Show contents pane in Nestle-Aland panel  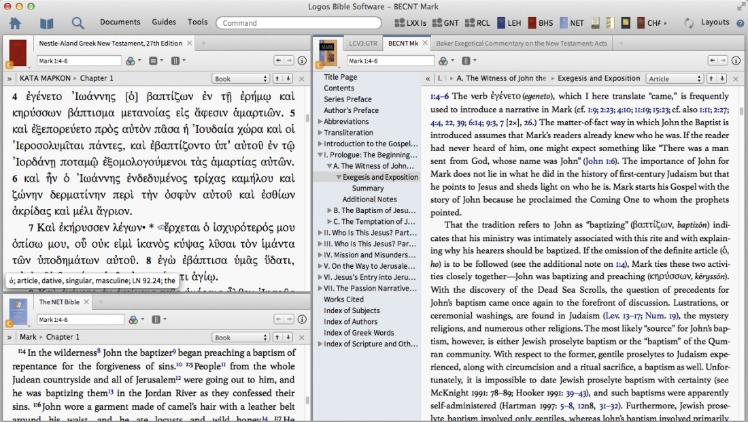[10, 78]
